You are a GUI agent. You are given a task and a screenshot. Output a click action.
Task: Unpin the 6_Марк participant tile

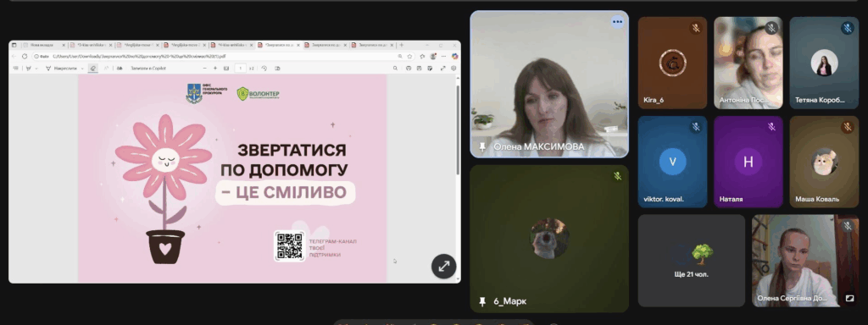482,301
